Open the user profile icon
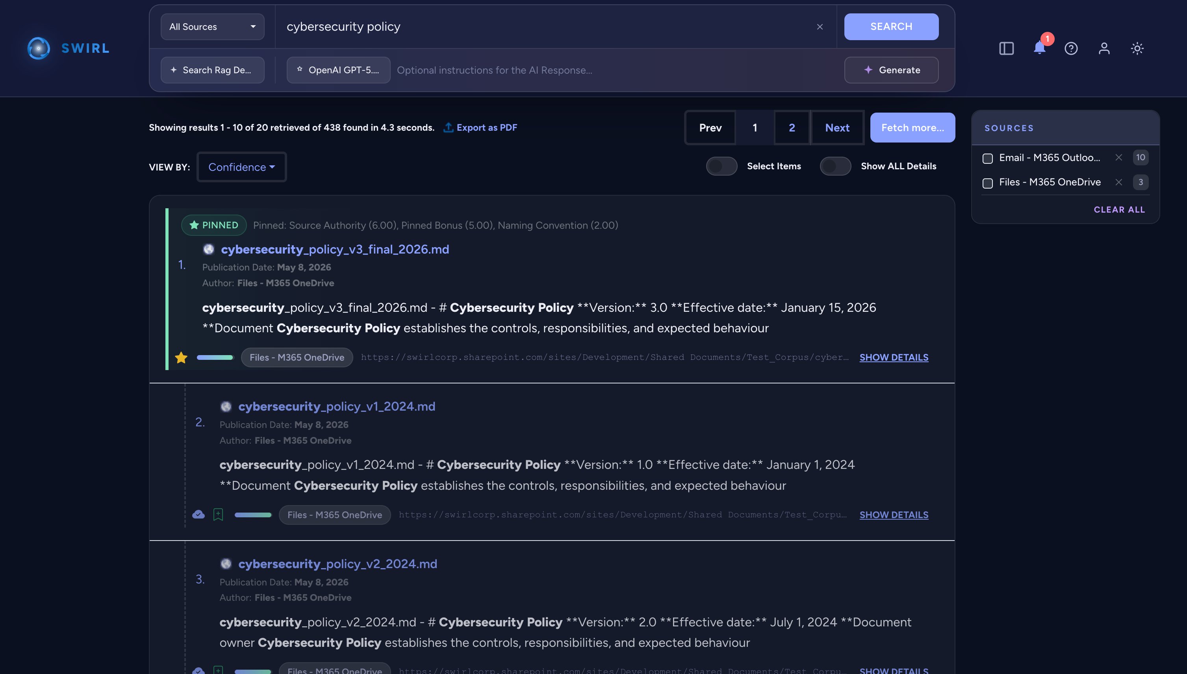This screenshot has height=674, width=1187. [1104, 48]
